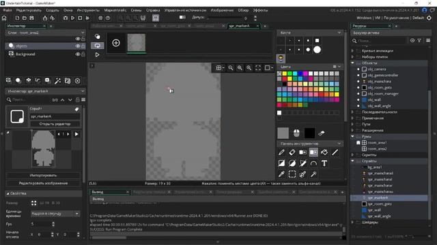The width and height of the screenshot is (437, 245).
Task: Click the Import button
Action: (x=44, y=176)
